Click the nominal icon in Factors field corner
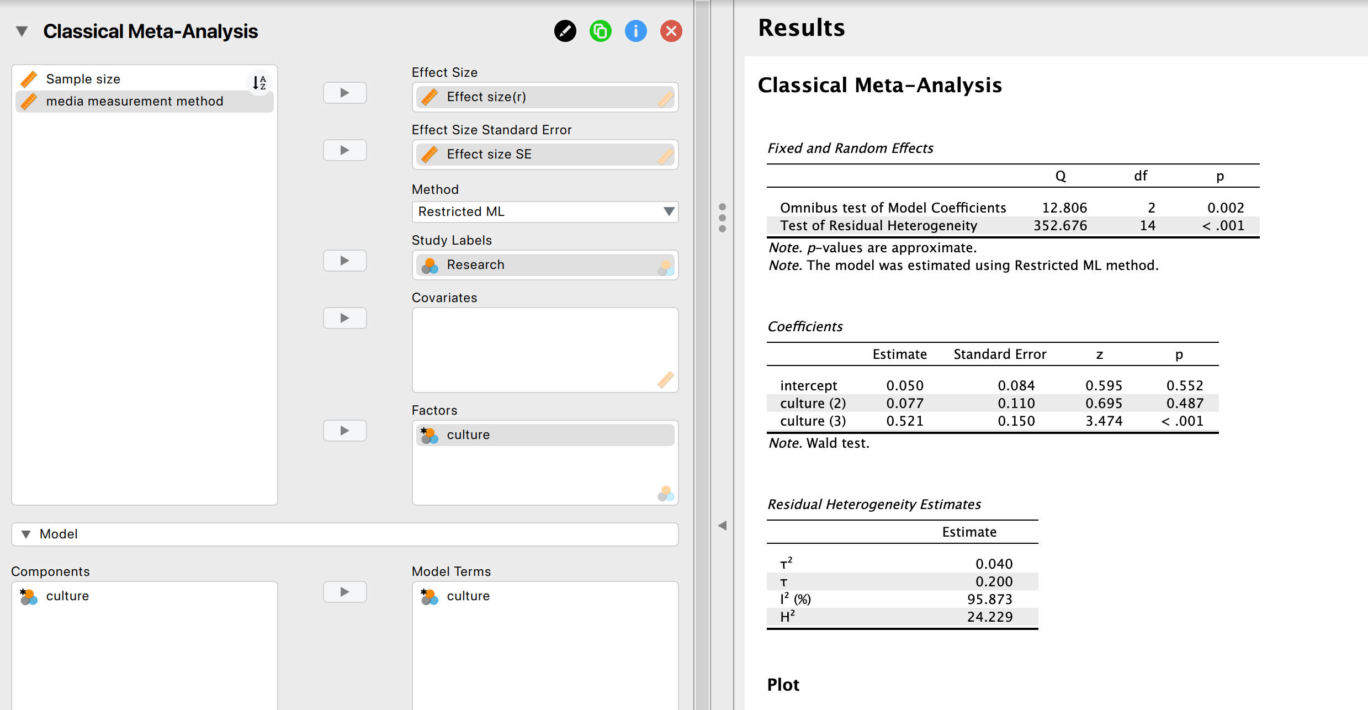This screenshot has width=1368, height=710. 666,494
